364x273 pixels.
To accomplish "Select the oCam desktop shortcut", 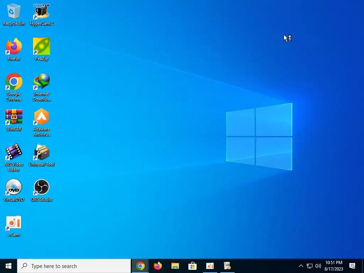I will coord(14,226).
